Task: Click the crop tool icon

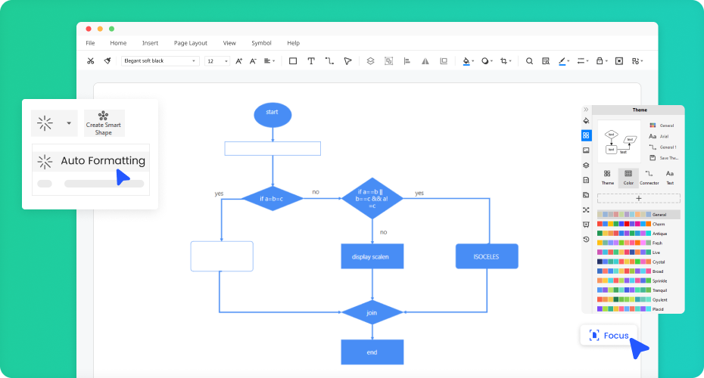Action: point(504,61)
